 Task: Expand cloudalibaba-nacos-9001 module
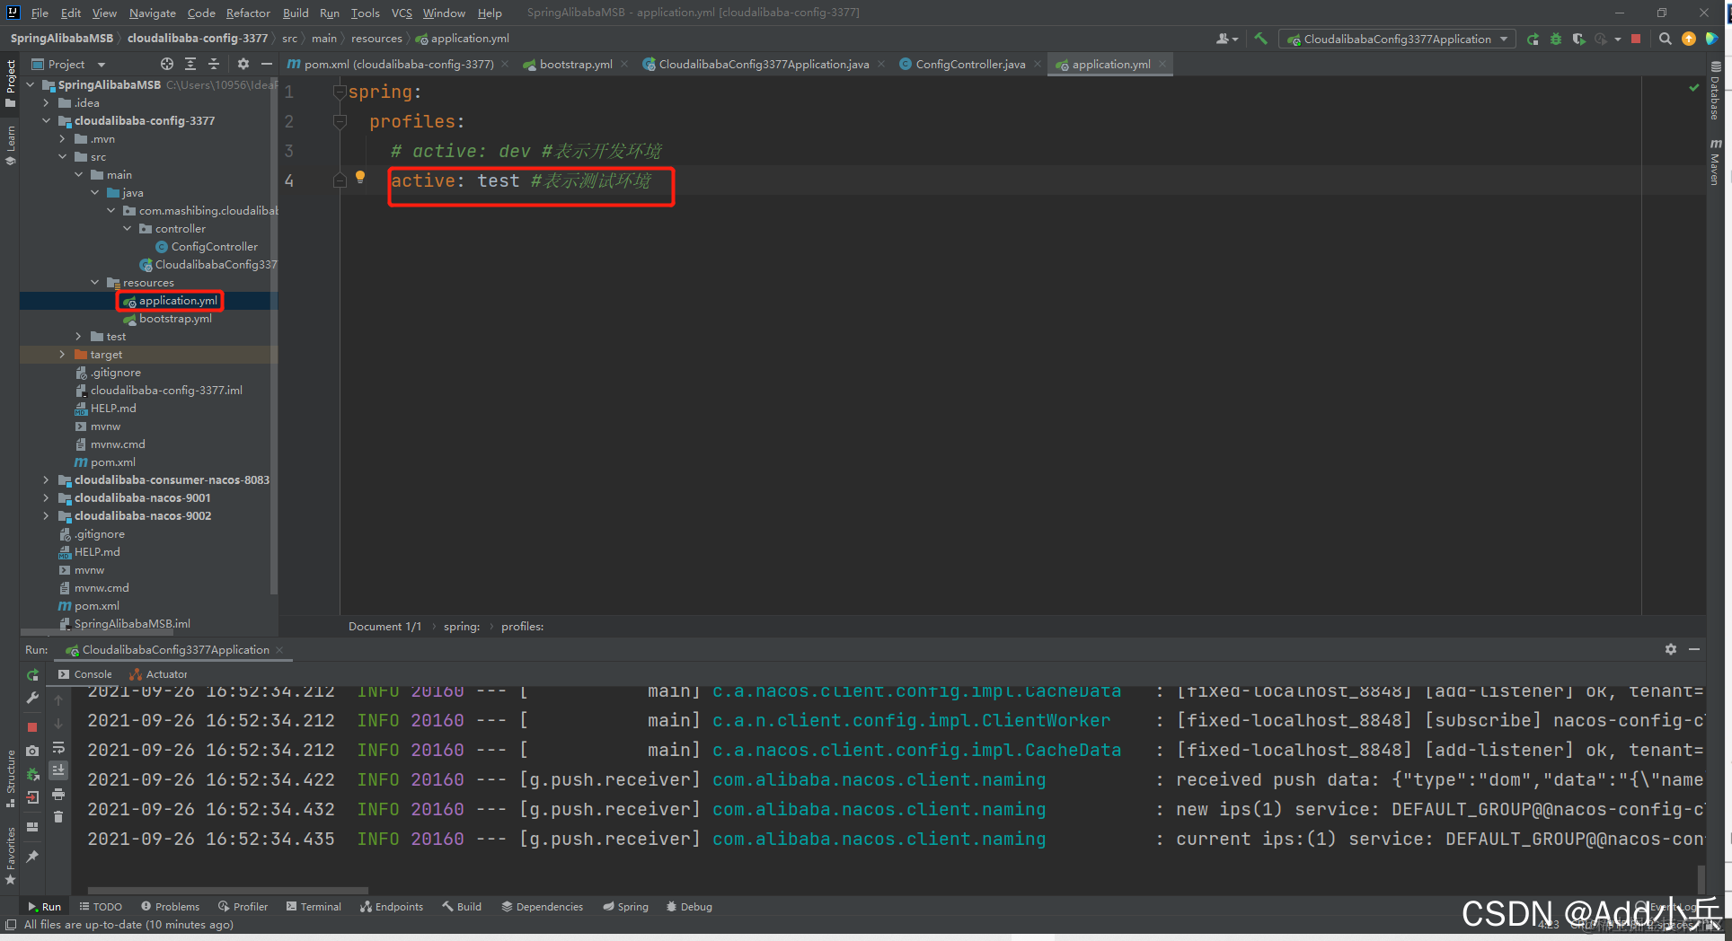[46, 497]
